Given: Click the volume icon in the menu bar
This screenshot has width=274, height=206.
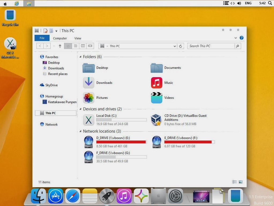Looking at the screenshot, I should [x=239, y=3].
